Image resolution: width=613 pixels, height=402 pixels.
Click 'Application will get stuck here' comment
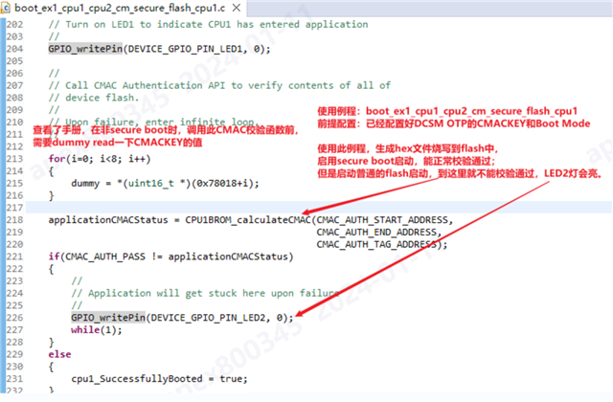click(205, 293)
